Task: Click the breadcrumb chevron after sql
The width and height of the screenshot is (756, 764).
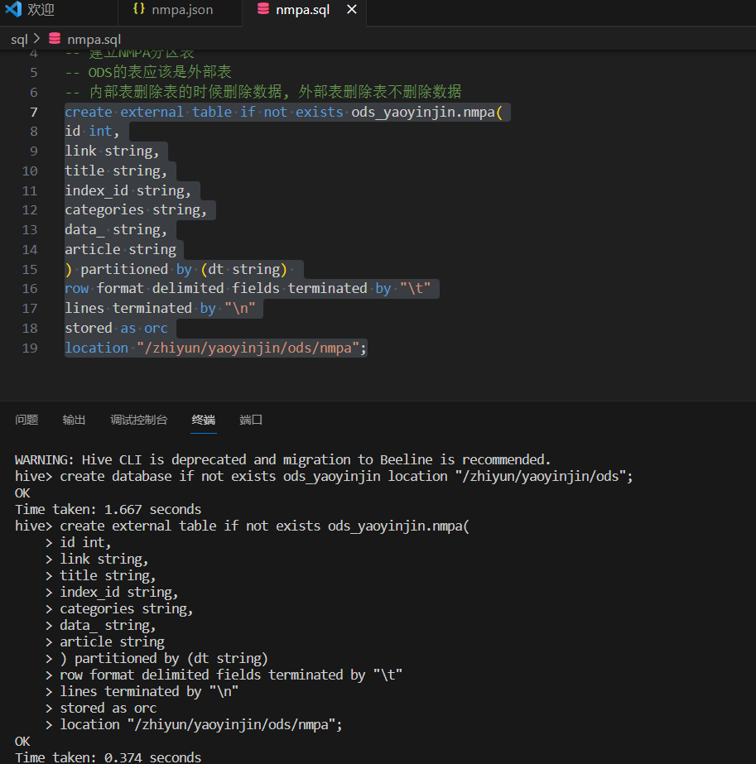Action: point(36,39)
